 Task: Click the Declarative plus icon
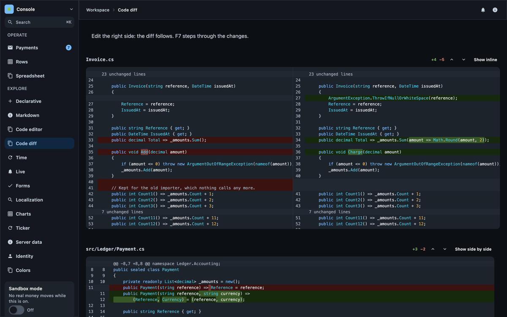point(10,101)
